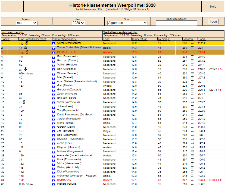Screen dimensions: 225x186
Task: Click the Temperatuur column header
Action: (139, 39)
